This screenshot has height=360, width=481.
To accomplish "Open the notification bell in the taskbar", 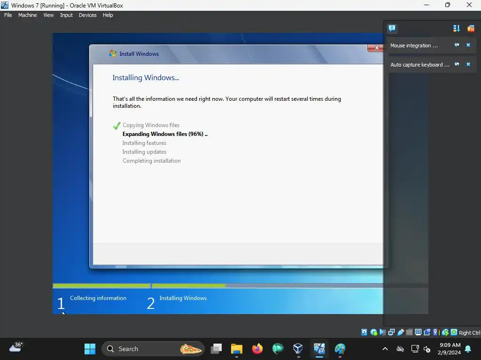I will (468, 349).
